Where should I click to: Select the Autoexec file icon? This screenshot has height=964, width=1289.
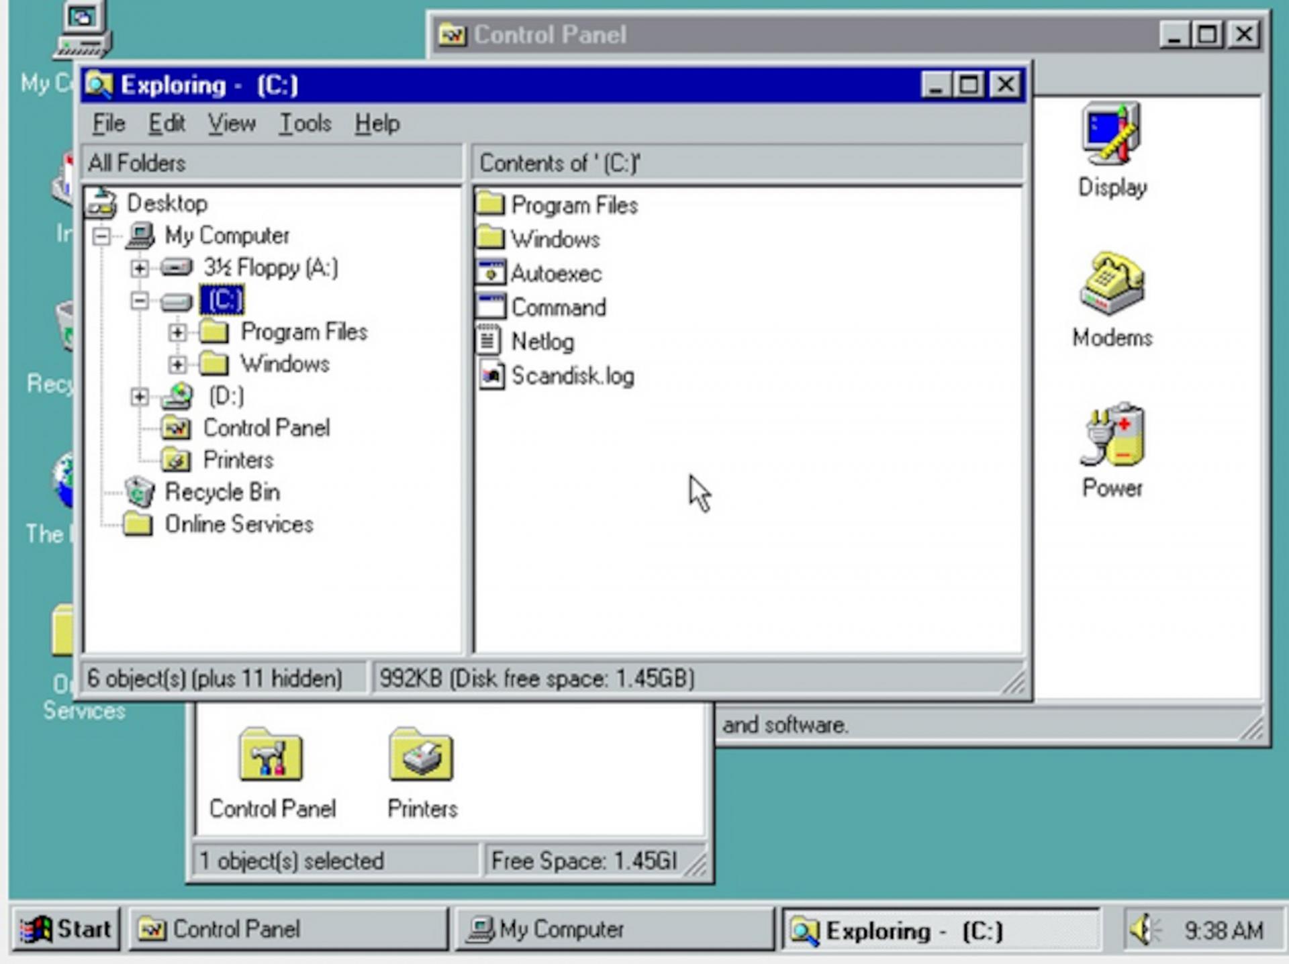[491, 273]
